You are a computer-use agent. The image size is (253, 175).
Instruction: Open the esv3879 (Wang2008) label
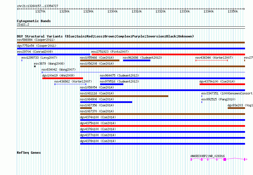[x=49, y=64]
